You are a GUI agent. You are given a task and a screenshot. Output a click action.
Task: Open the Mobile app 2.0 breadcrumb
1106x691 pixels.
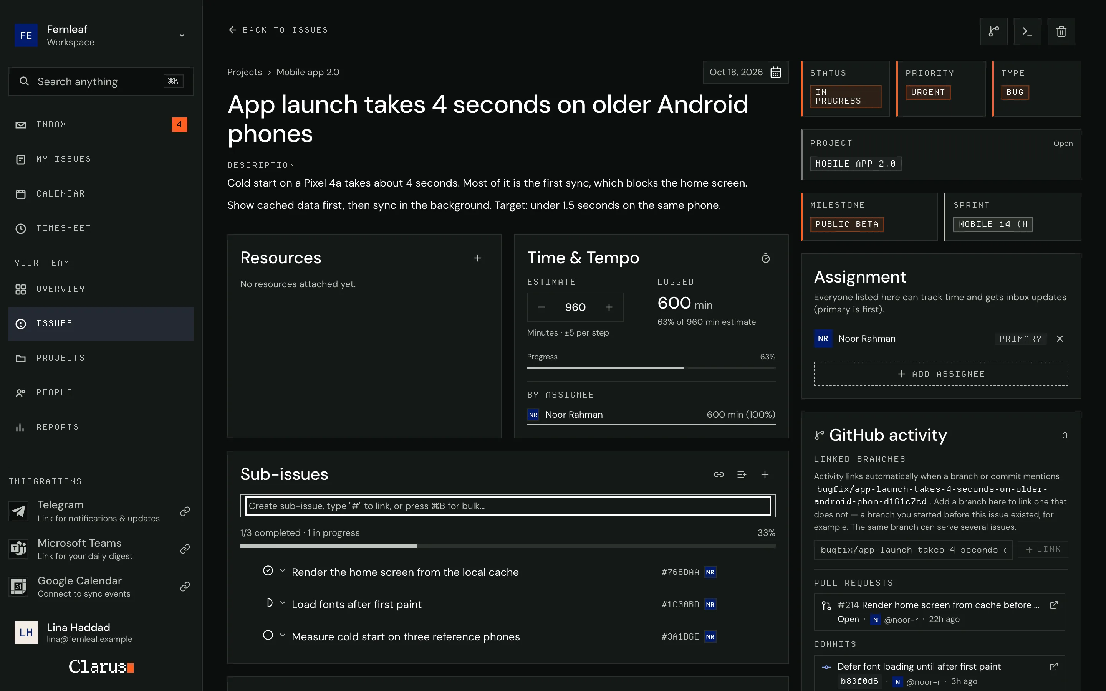[308, 72]
